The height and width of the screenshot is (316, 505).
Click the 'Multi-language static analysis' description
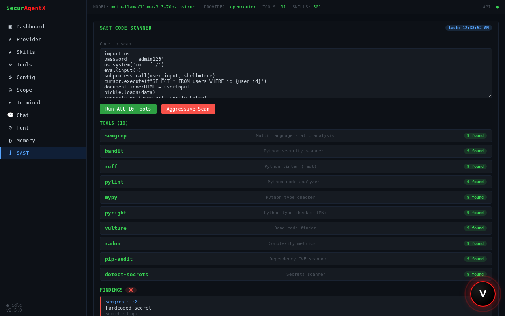[295, 135]
